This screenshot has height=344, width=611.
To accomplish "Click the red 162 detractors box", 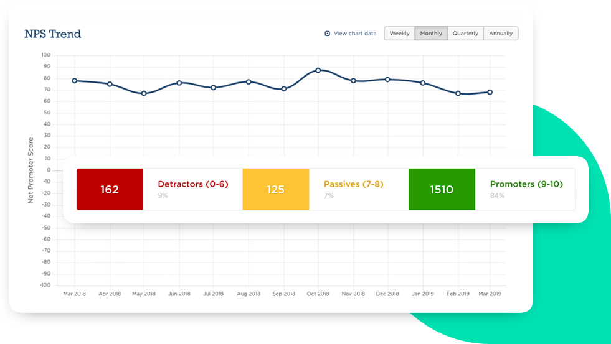I will coord(110,189).
